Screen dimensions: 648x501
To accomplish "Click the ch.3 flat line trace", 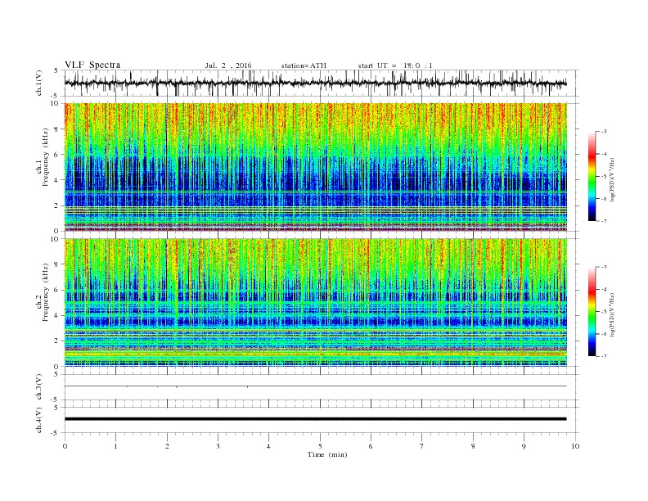I will tap(316, 386).
